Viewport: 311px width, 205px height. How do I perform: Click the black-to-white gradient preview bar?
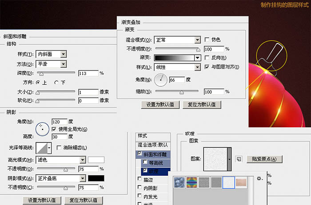coord(174,58)
